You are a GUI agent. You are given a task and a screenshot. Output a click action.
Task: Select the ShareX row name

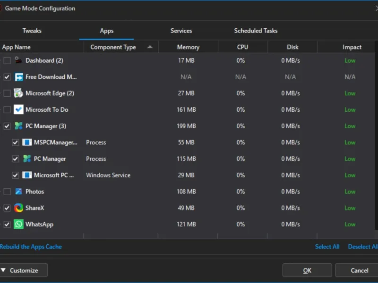tap(34, 208)
